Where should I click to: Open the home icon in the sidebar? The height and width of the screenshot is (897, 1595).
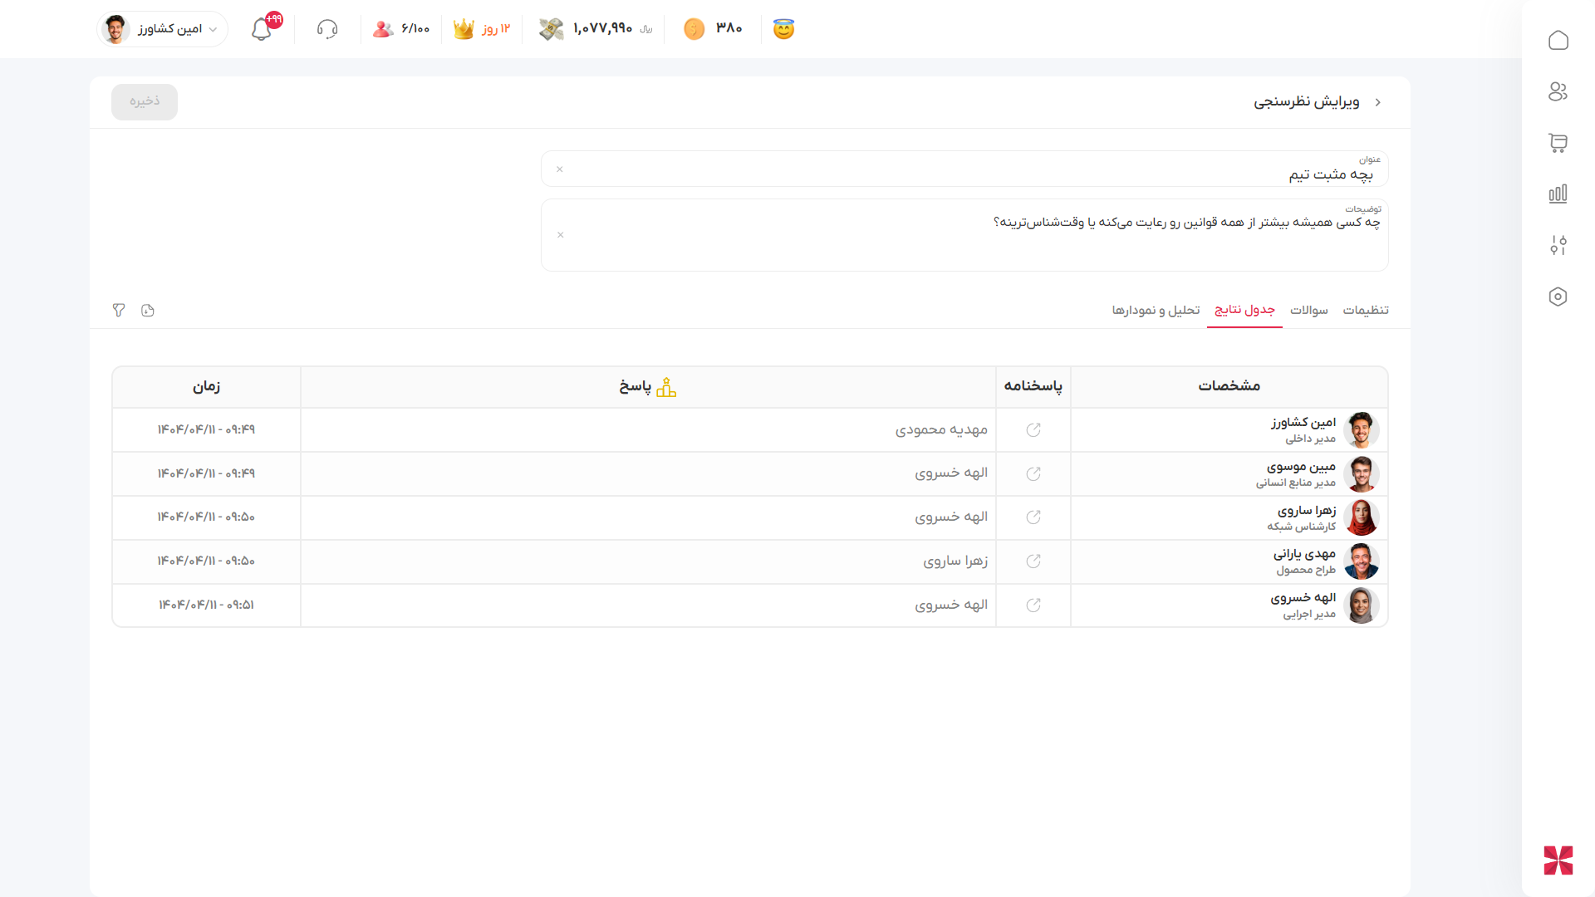(x=1558, y=40)
